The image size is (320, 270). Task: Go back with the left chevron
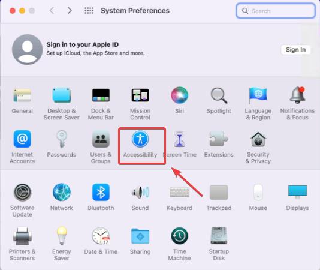point(52,10)
